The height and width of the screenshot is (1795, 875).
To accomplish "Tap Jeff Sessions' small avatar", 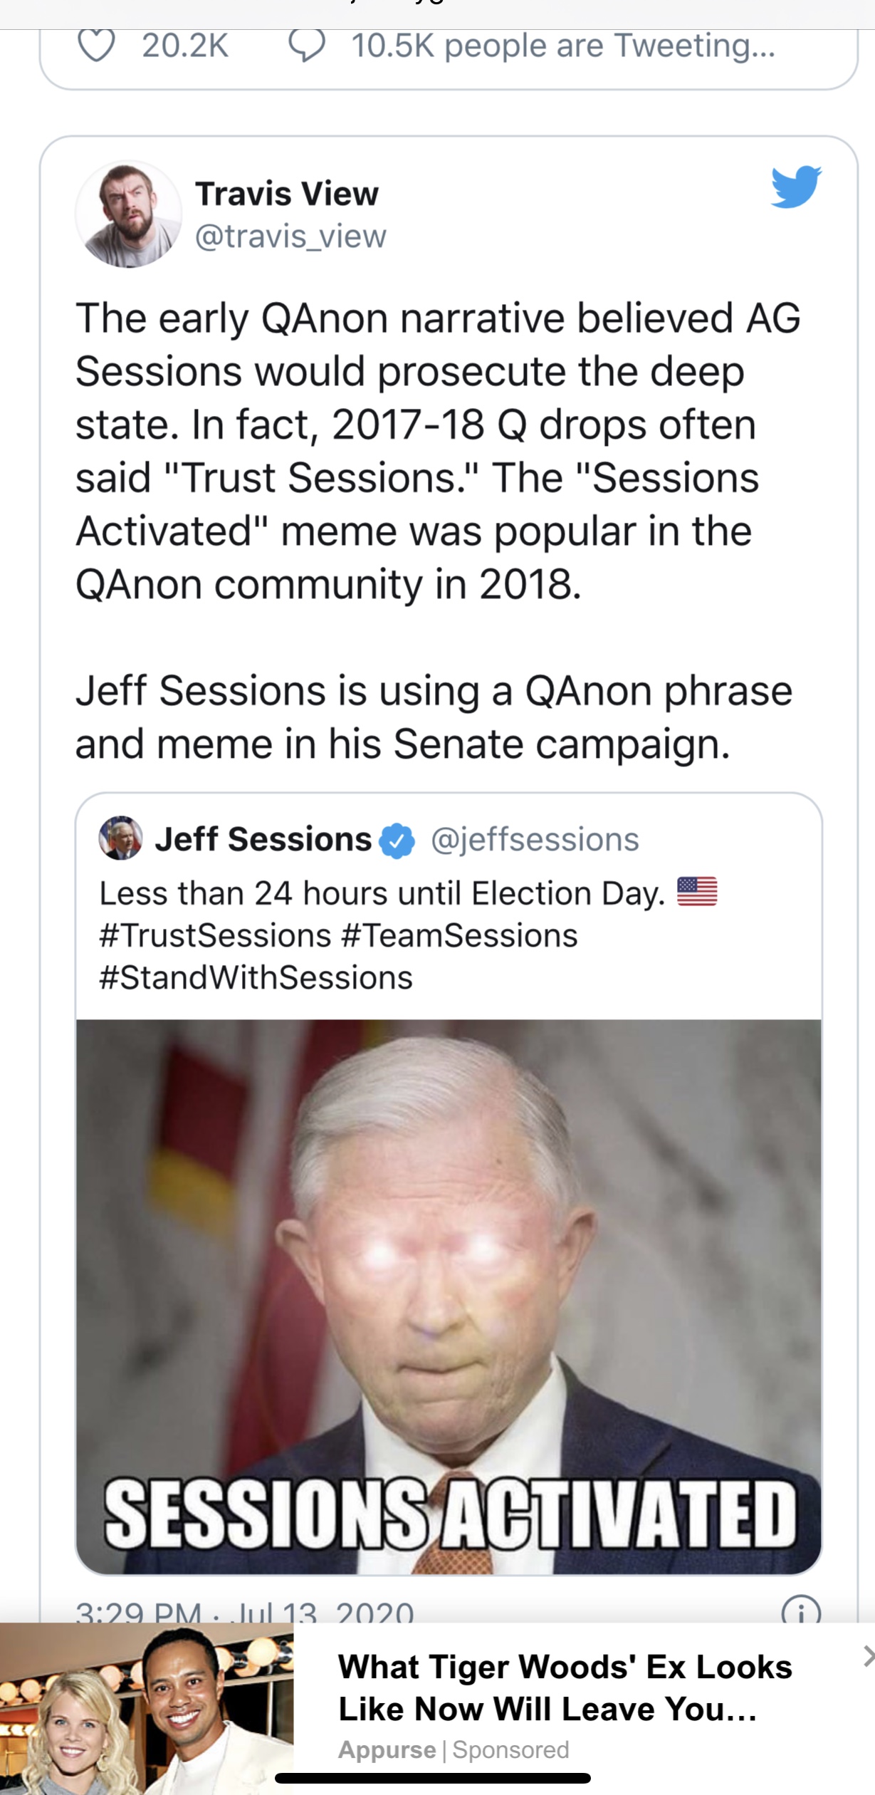I will tap(120, 838).
